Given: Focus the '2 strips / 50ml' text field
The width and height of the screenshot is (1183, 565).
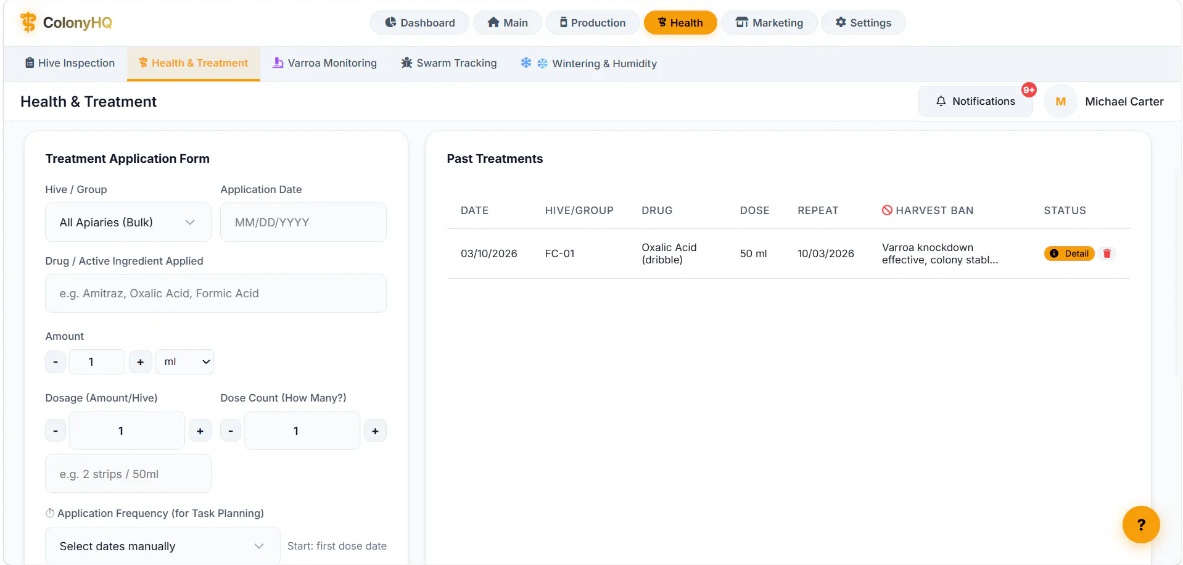Looking at the screenshot, I should pyautogui.click(x=128, y=474).
